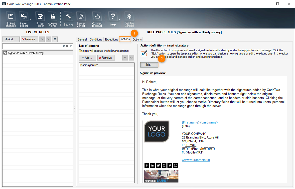Open the Server Monitor
Viewport: 295px width, 189px height.
[81, 19]
